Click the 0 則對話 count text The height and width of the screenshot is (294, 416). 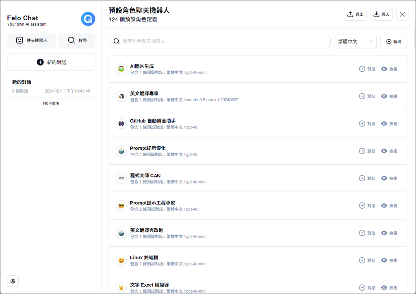[20, 91]
